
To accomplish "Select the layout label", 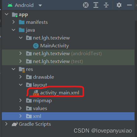I will point(40,85).
